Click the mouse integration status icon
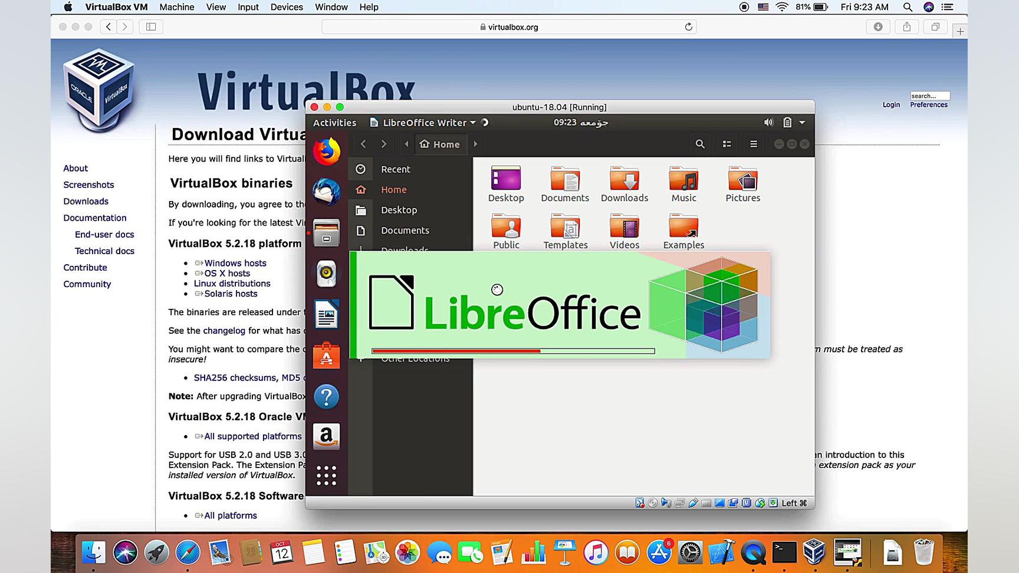 click(x=760, y=503)
